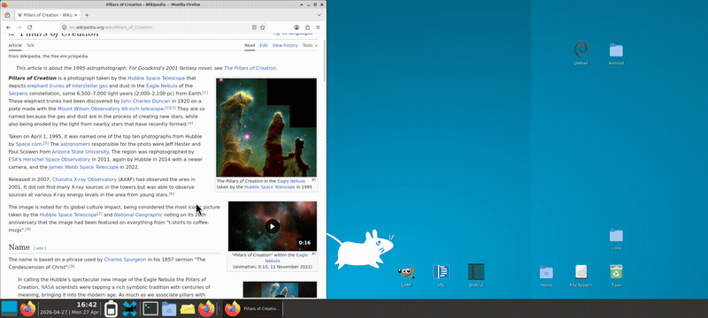Open the Firefox hamburger application menu

point(318,27)
